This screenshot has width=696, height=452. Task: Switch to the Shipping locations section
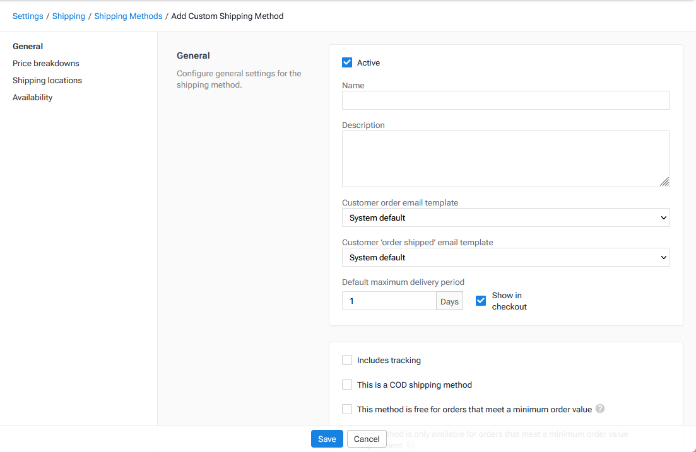[47, 80]
